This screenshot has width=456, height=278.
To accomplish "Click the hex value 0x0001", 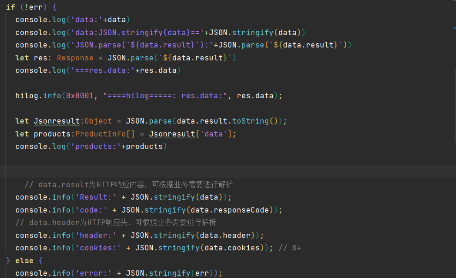I will pyautogui.click(x=79, y=95).
